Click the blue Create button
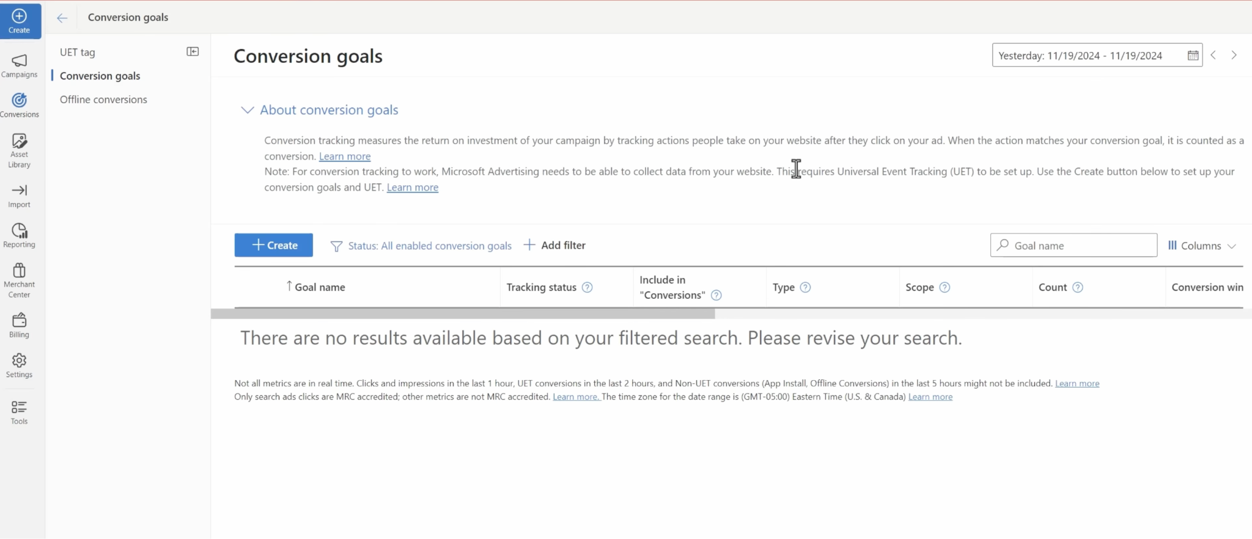The height and width of the screenshot is (539, 1252). tap(274, 245)
